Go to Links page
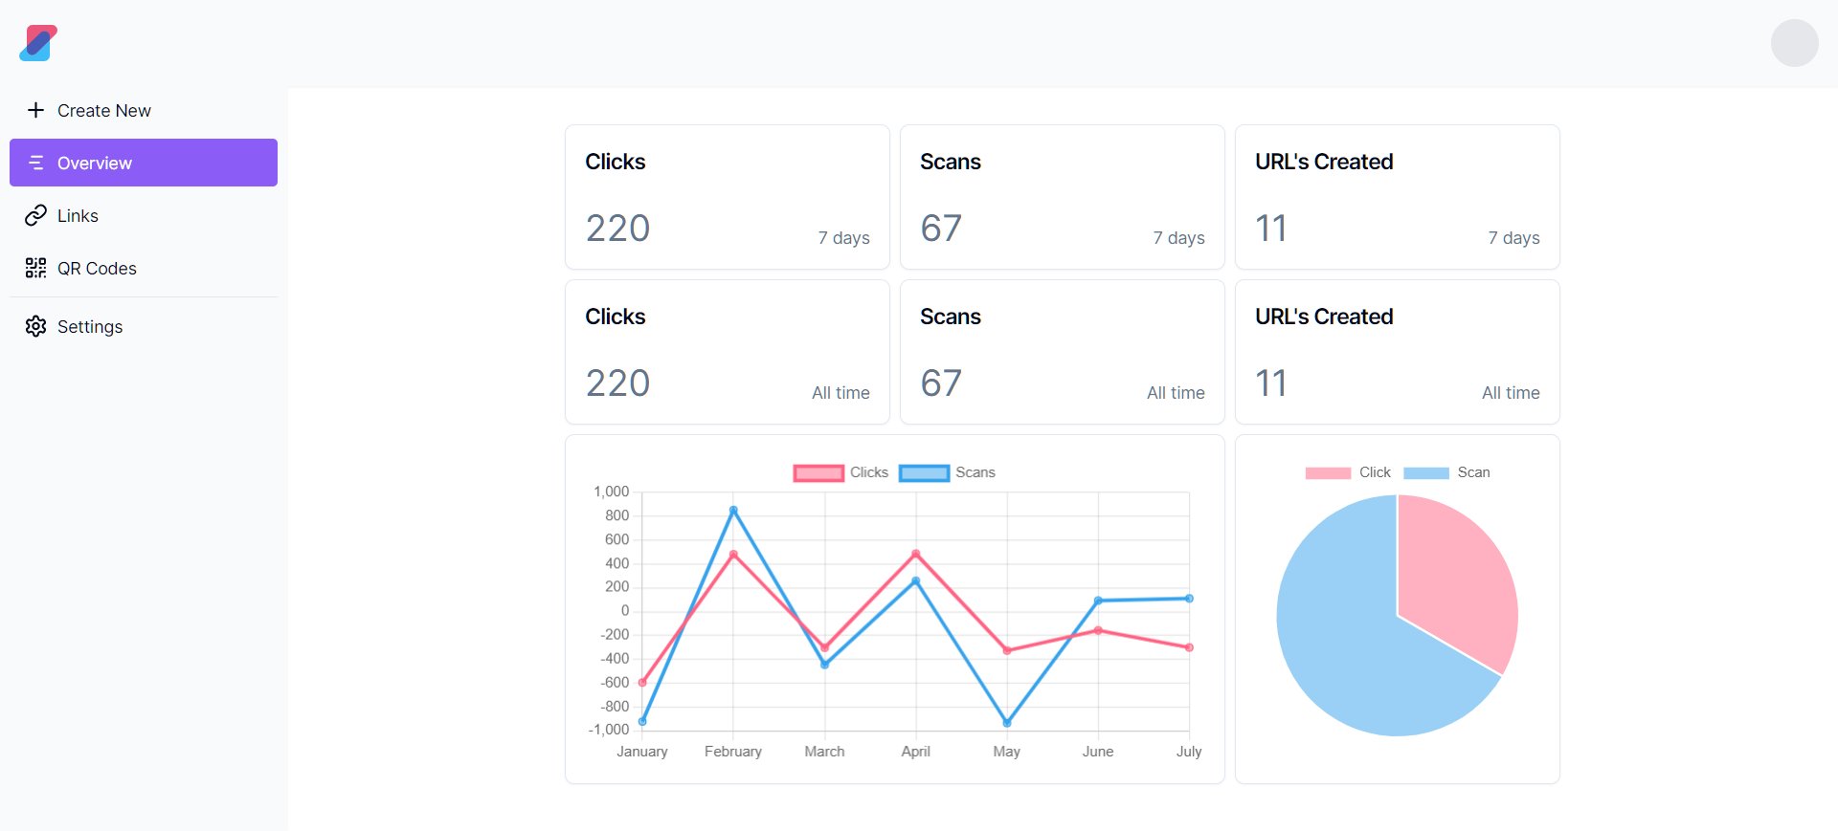The height and width of the screenshot is (831, 1838). 144,215
